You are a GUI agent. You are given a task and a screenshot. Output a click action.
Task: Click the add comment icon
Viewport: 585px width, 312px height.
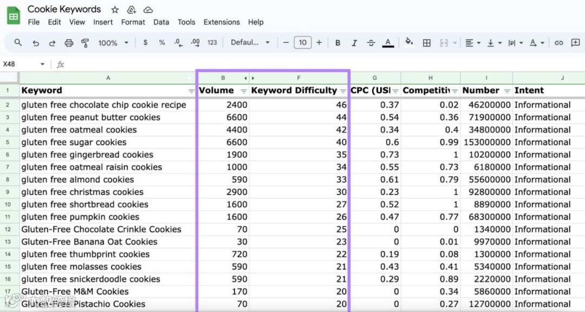575,43
